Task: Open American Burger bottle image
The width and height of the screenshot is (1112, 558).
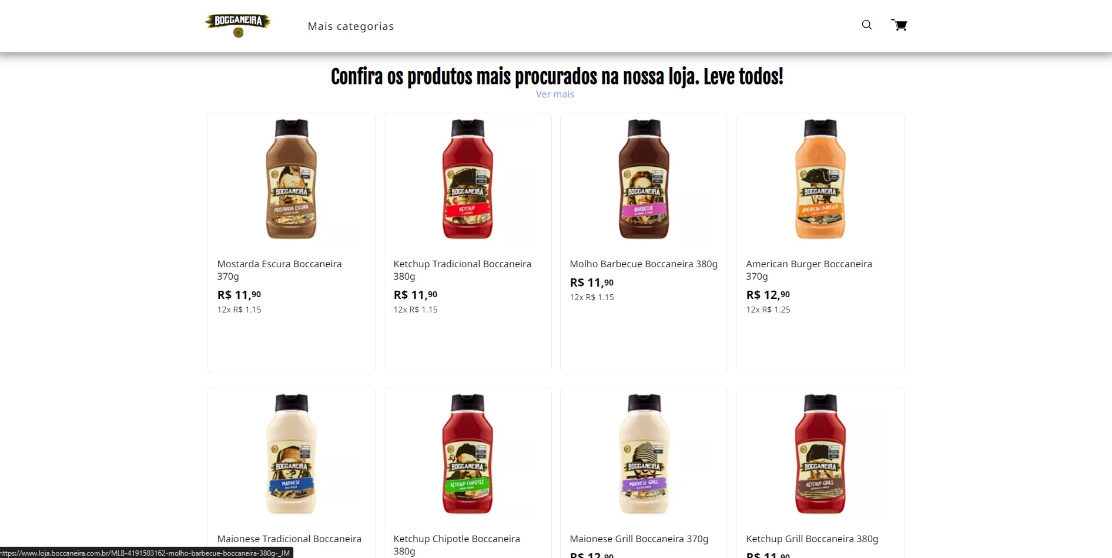Action: point(820,179)
